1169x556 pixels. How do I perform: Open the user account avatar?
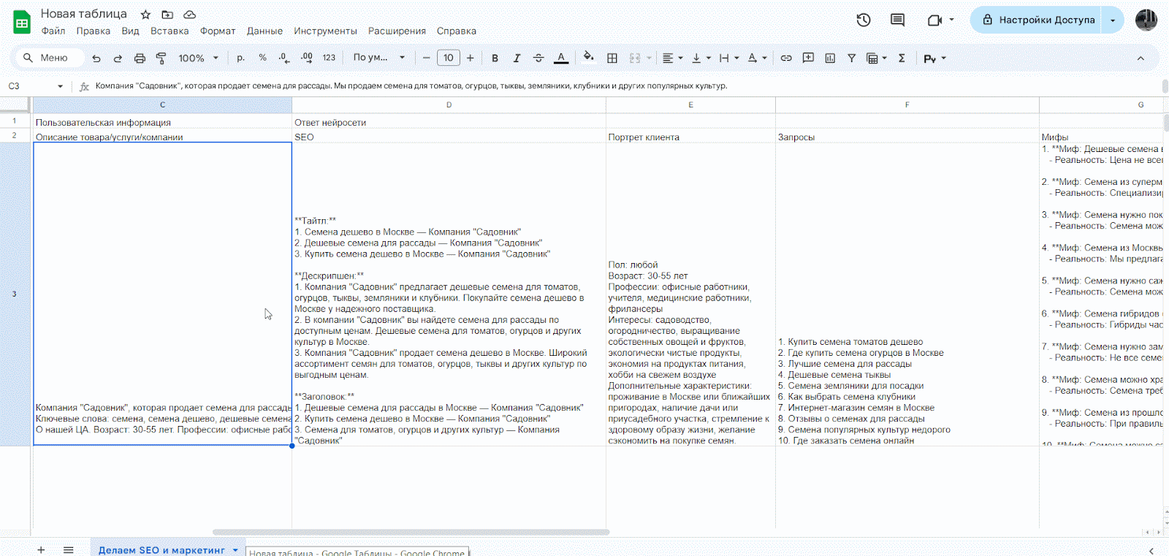(1146, 20)
